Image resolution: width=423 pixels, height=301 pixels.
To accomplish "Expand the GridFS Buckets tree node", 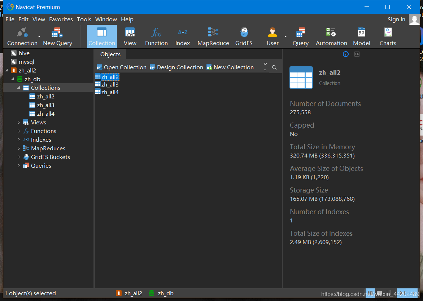I will 19,157.
